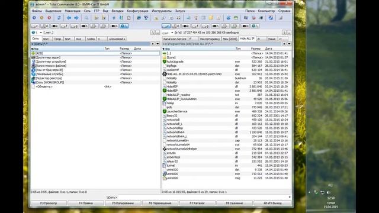Viewport: 379px width, 213px height.
Task: Select [Редактор реестра] in left panel
Action: coord(95,78)
